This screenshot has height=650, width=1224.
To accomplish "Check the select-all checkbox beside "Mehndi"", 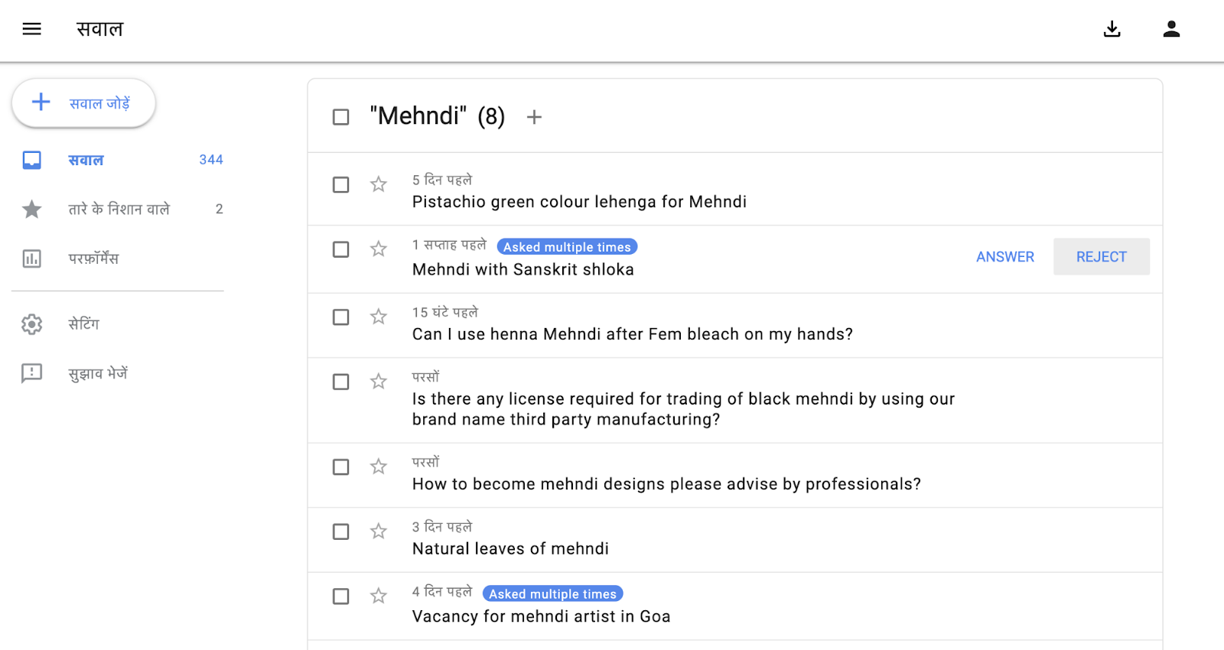I will tap(340, 117).
